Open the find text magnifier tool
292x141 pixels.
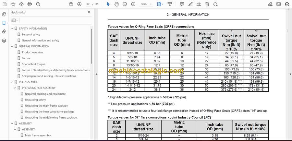[x=38, y=4]
